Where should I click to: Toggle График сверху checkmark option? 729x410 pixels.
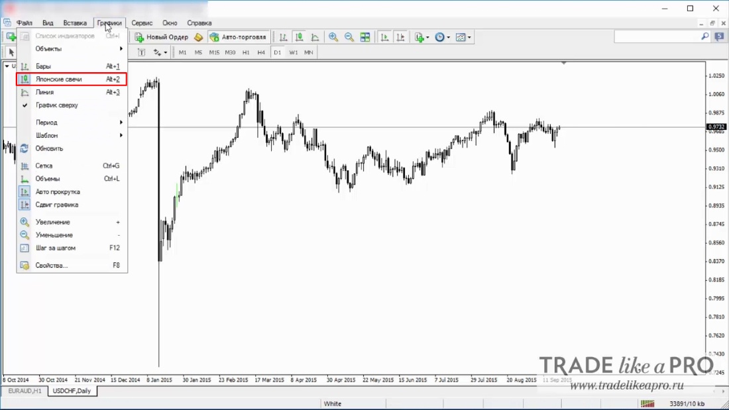click(x=72, y=105)
